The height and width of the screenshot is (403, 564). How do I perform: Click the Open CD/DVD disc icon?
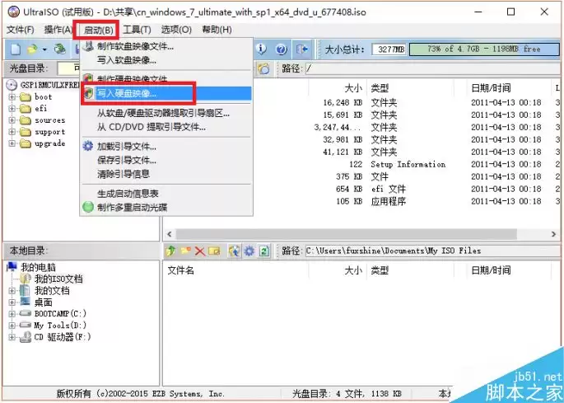[x=60, y=49]
